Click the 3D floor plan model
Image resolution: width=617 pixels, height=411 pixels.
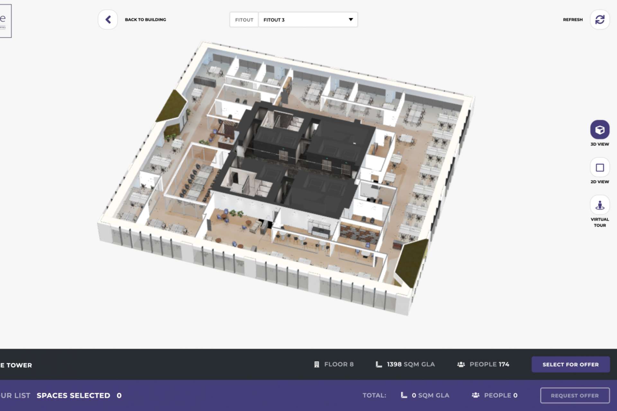(286, 178)
